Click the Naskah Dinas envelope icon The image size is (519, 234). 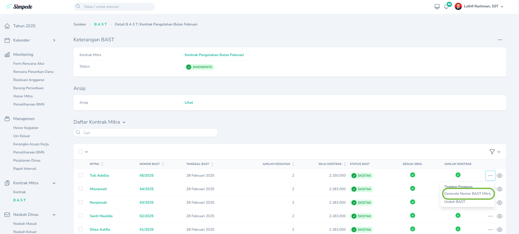point(7,215)
